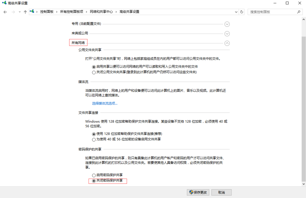Click the network icon in the address bar
The width and height of the screenshot is (306, 198).
pyautogui.click(x=32, y=12)
